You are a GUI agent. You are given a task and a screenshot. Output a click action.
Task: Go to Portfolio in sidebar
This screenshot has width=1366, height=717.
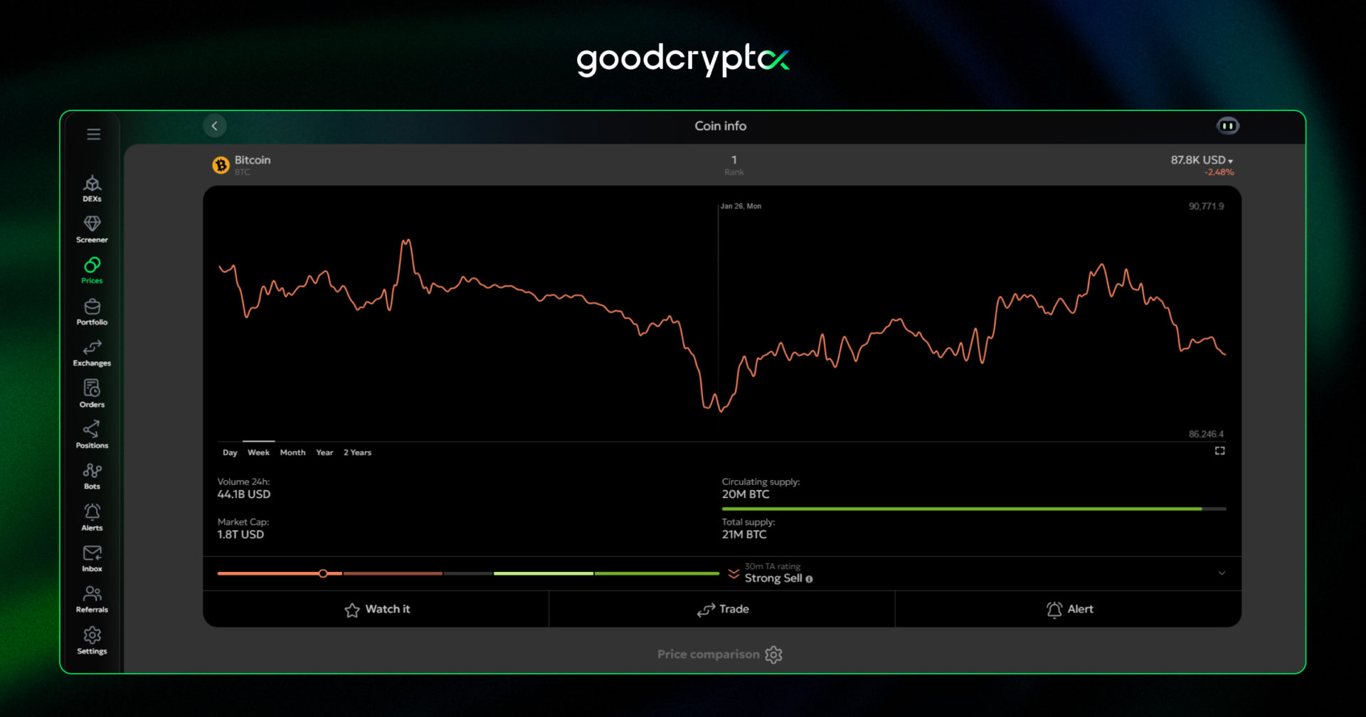click(92, 312)
